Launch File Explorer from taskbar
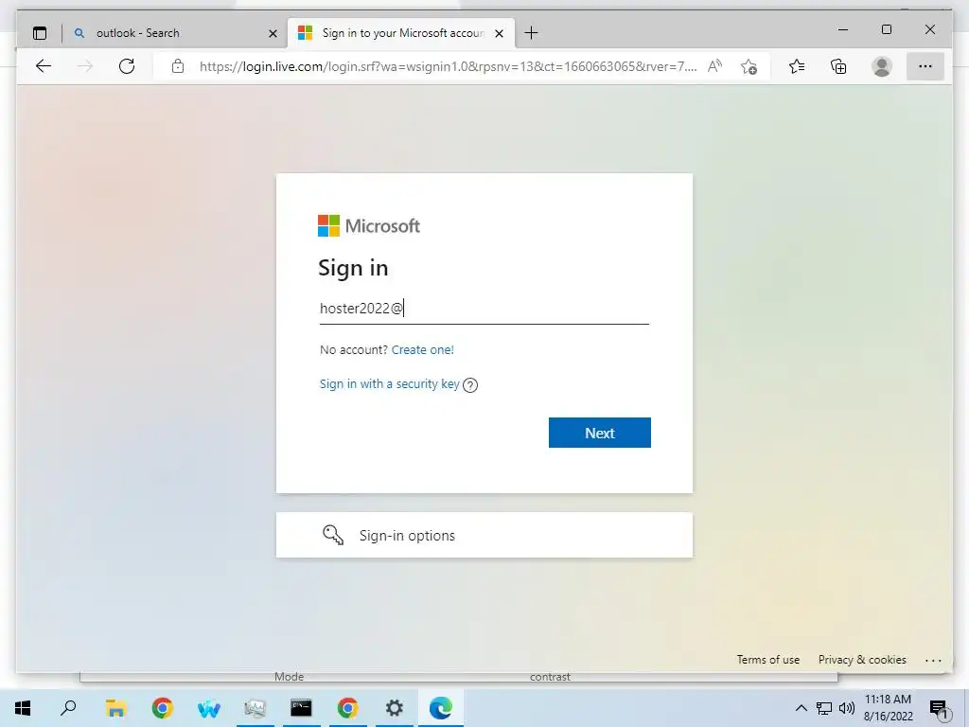The height and width of the screenshot is (727, 969). click(x=115, y=708)
